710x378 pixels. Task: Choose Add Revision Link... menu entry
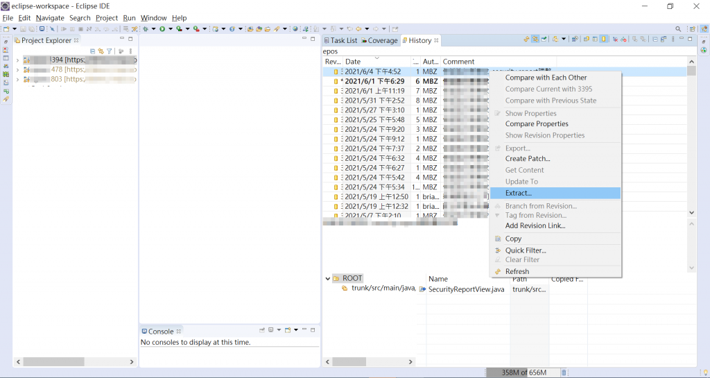tap(555, 225)
